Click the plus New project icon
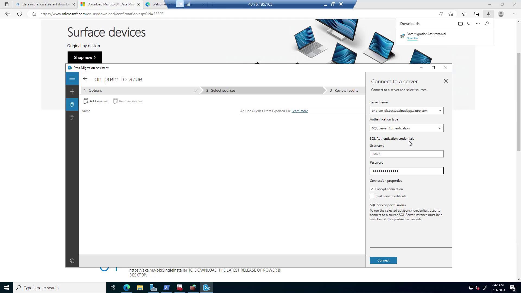 click(72, 92)
